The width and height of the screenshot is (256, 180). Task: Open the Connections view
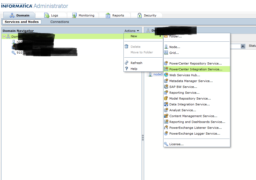pyautogui.click(x=60, y=22)
